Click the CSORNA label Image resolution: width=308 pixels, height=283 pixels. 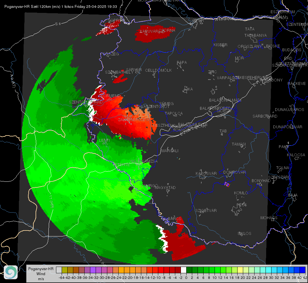[167, 30]
